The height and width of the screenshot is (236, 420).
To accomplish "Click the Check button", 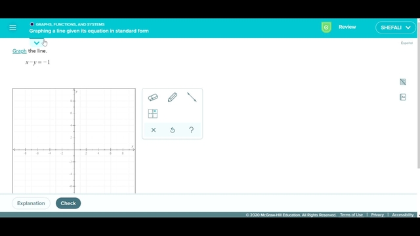I will point(68,203).
